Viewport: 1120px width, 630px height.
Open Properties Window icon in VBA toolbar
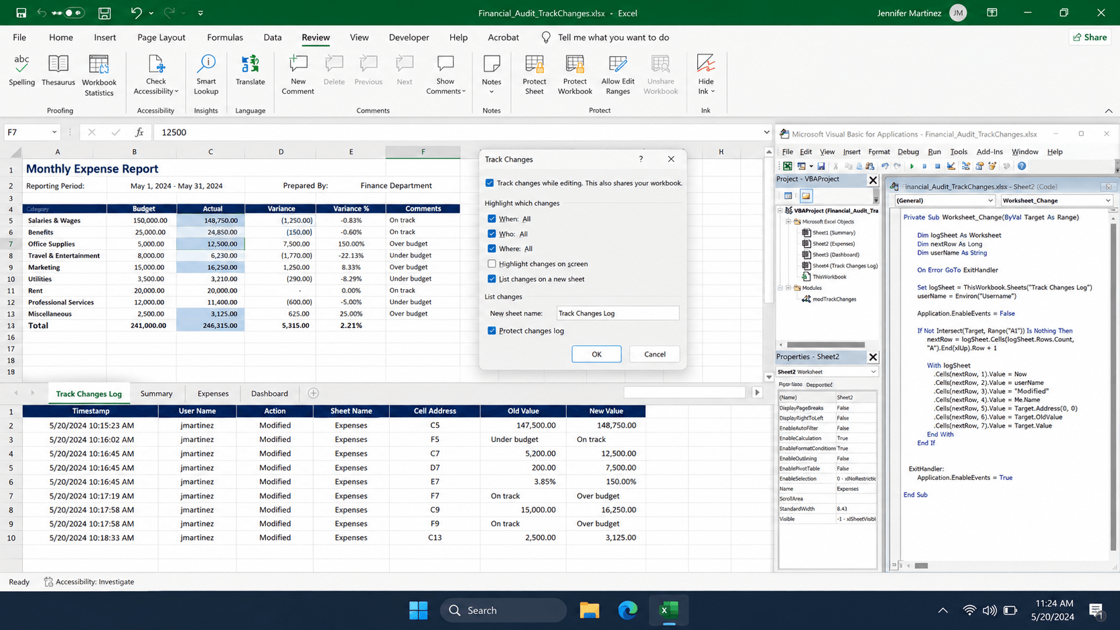(x=979, y=166)
